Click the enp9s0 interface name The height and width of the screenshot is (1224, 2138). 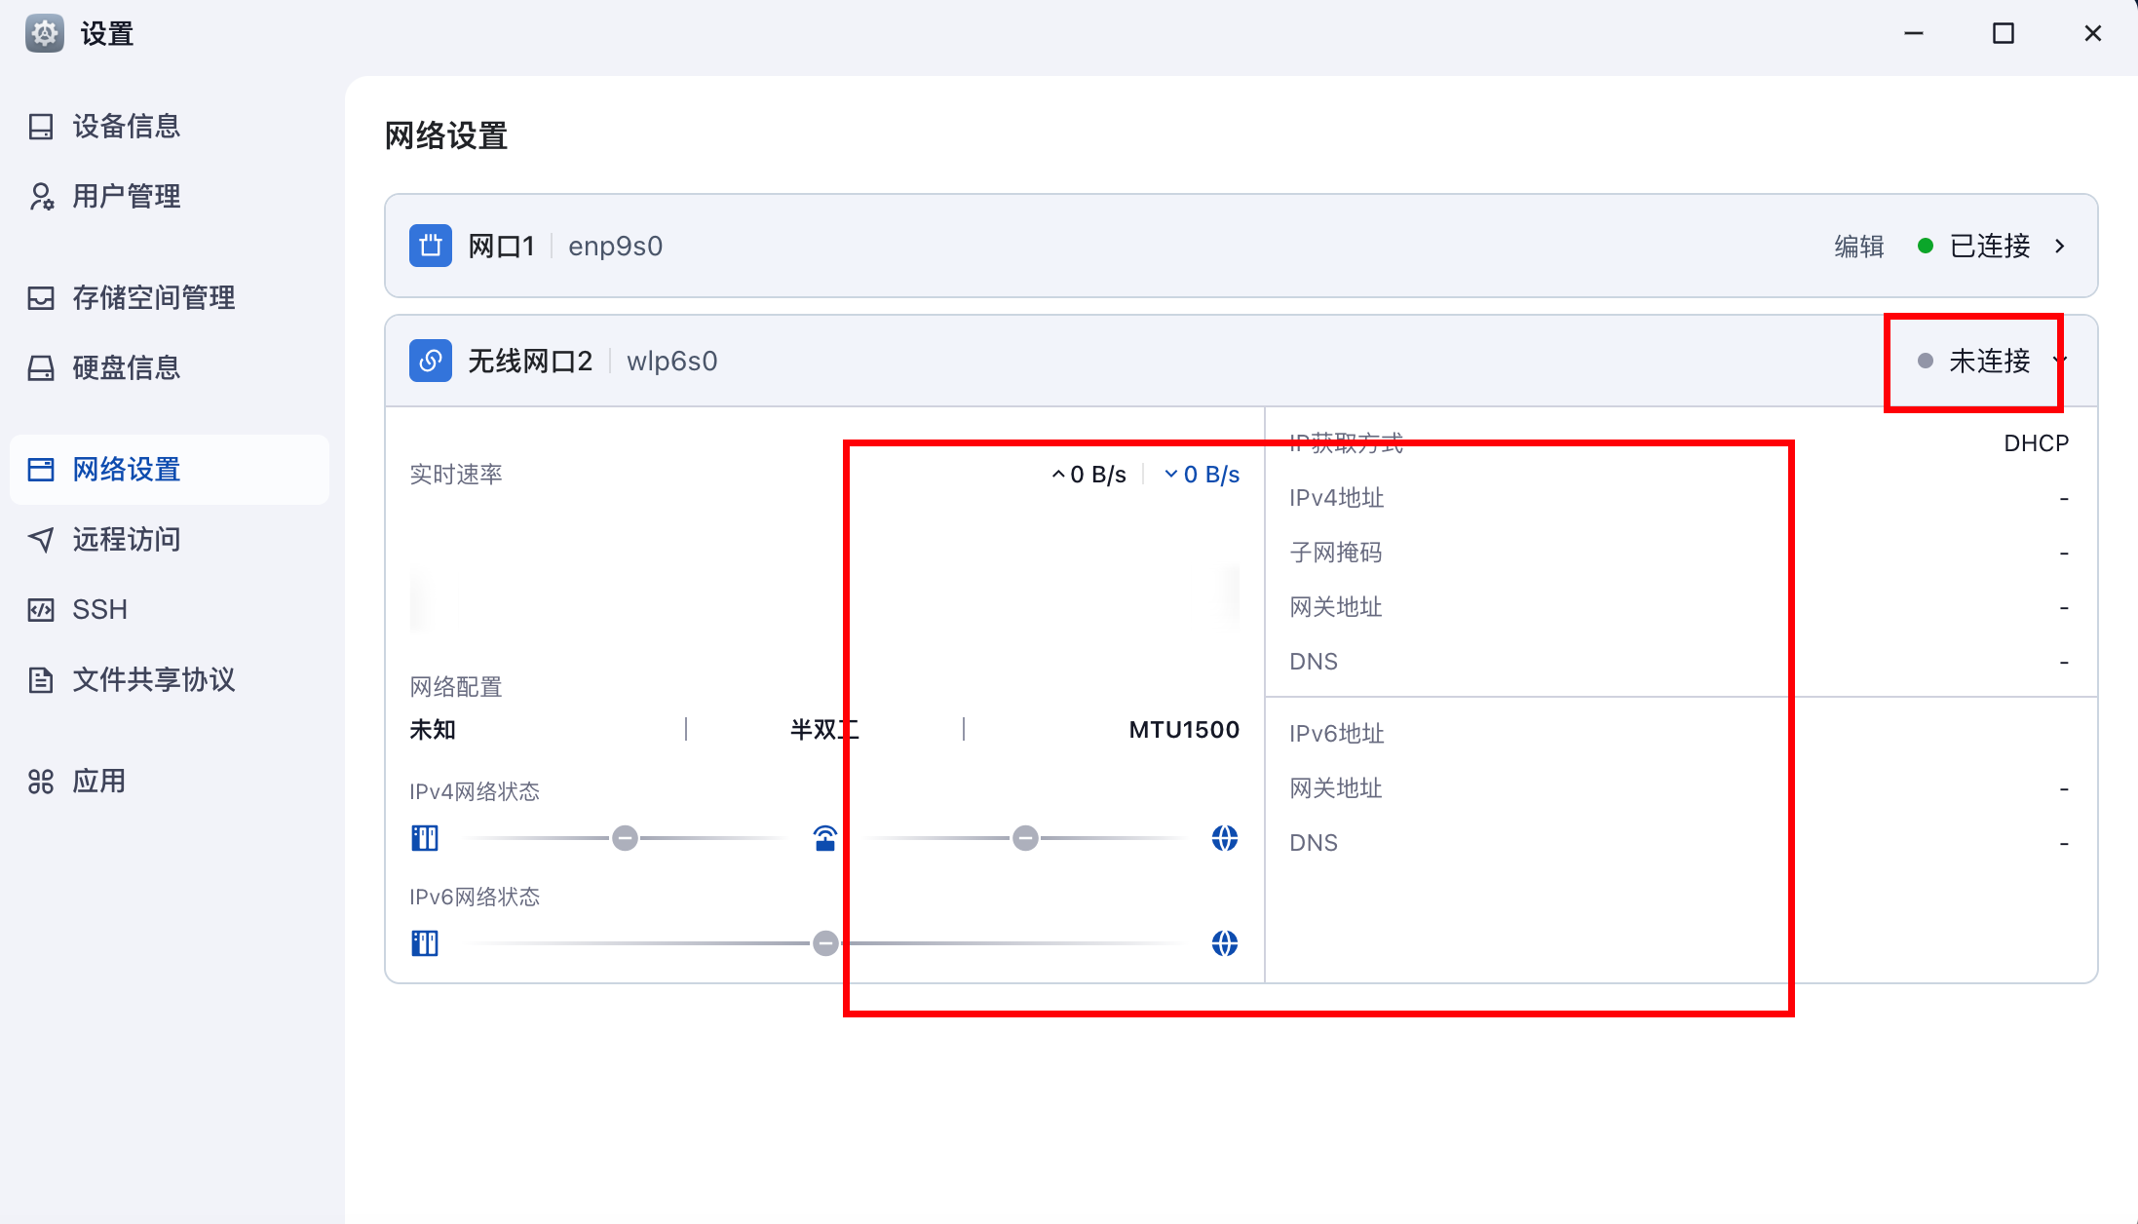[x=615, y=247]
